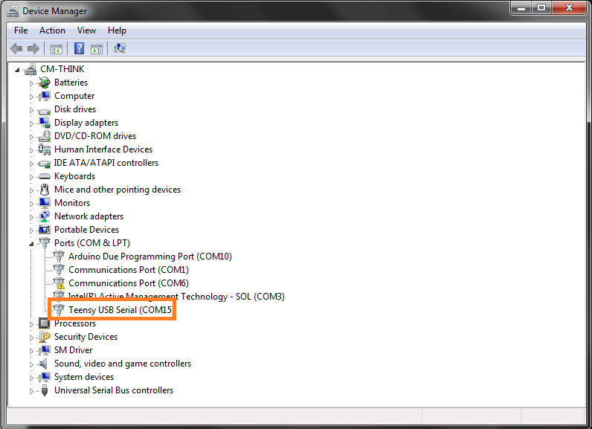The width and height of the screenshot is (592, 429).
Task: Click the Processors chip icon
Action: coord(45,323)
